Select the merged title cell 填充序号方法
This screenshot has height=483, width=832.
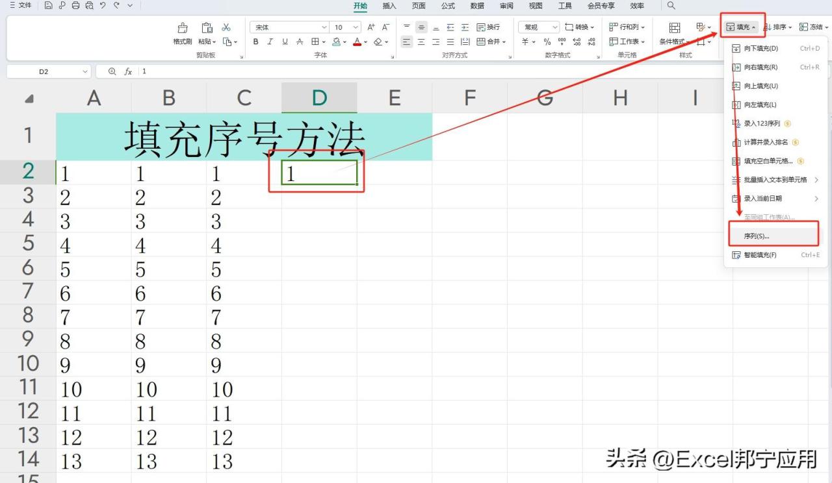[244, 136]
